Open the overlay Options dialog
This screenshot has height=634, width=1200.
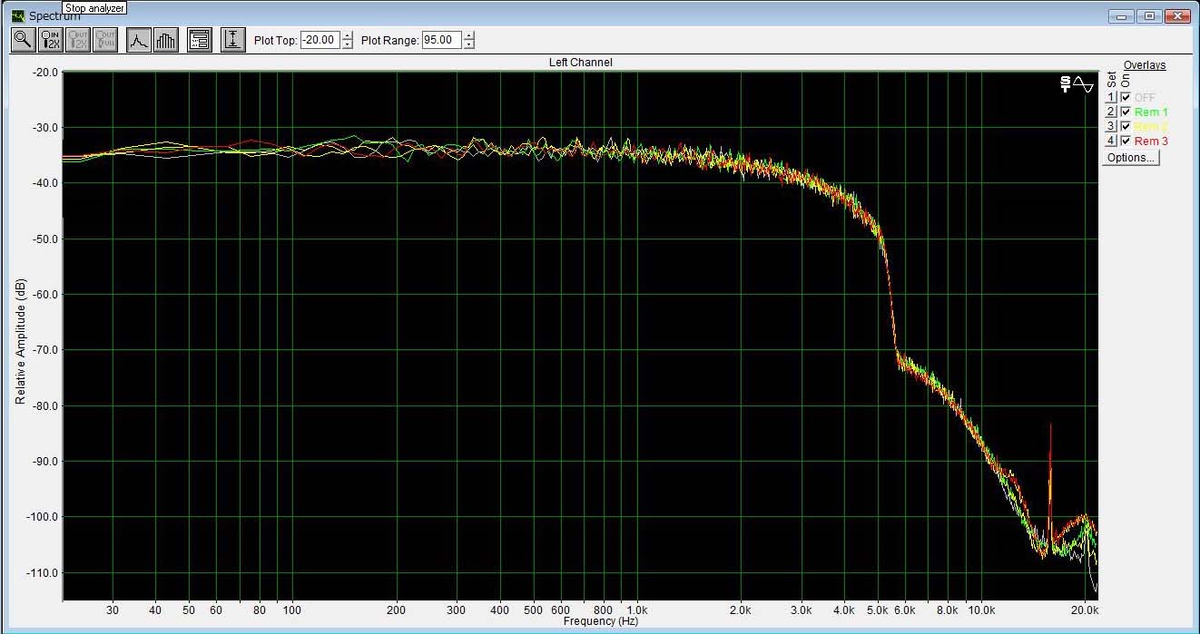pos(1131,157)
